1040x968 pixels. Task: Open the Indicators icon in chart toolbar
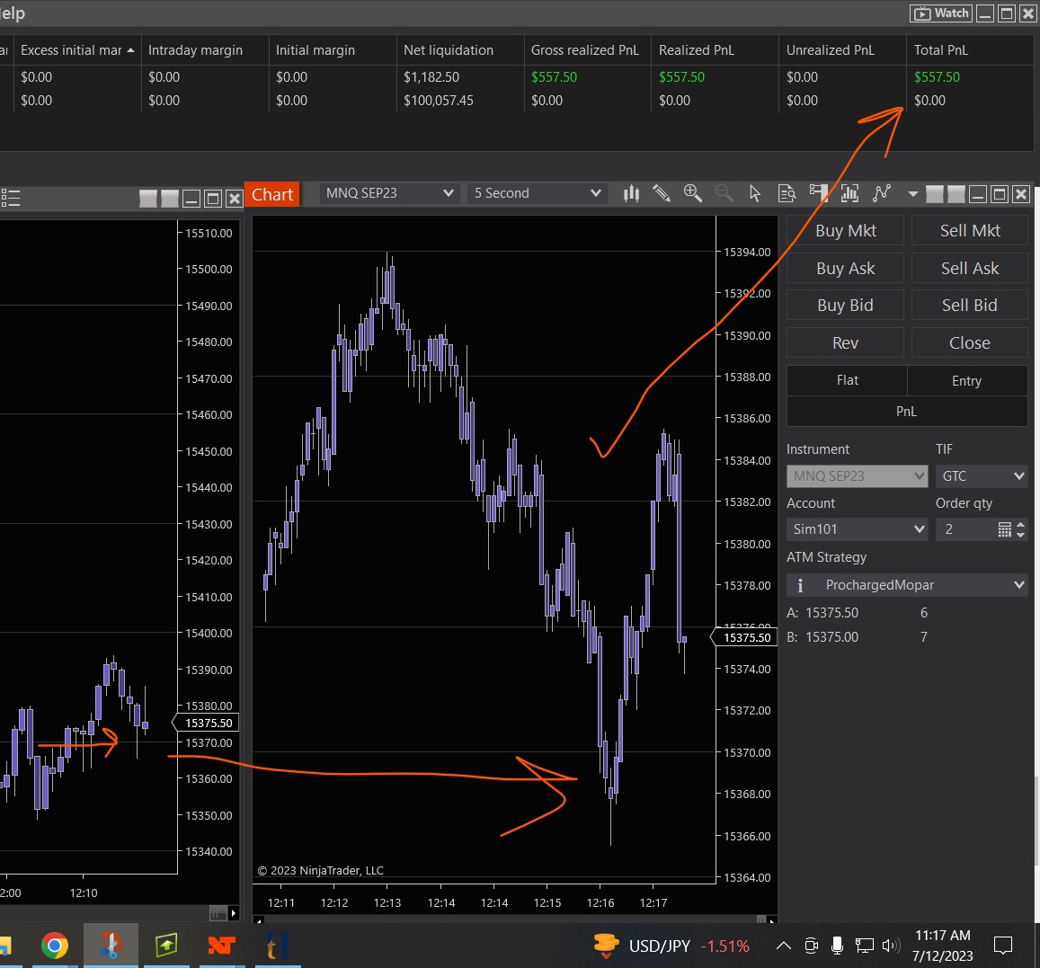point(849,193)
